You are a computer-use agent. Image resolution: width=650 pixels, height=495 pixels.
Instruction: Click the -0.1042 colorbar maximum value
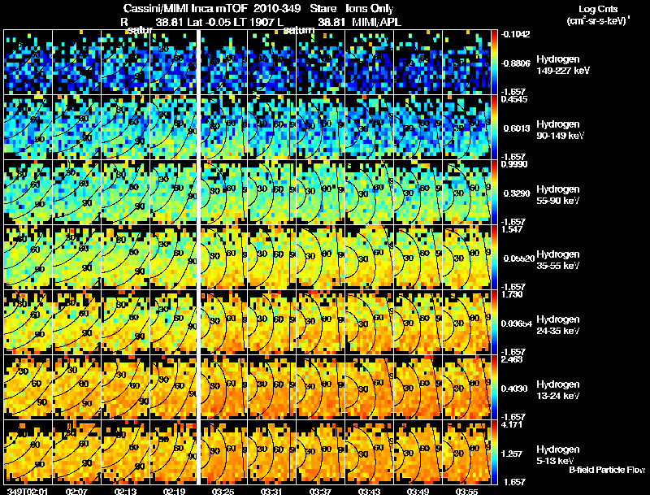(x=515, y=34)
